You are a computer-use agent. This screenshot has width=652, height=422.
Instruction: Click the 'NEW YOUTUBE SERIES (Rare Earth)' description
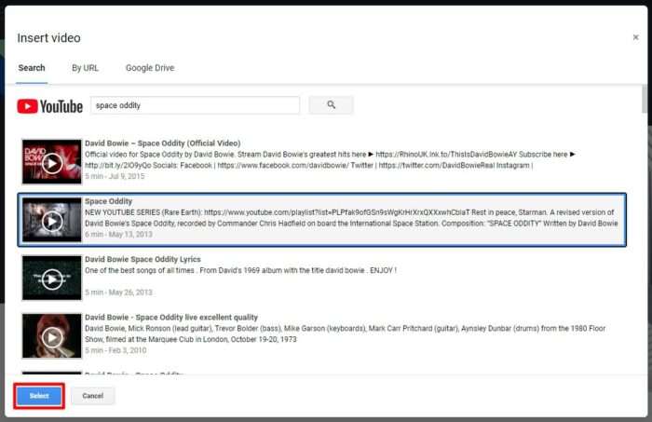[351, 218]
